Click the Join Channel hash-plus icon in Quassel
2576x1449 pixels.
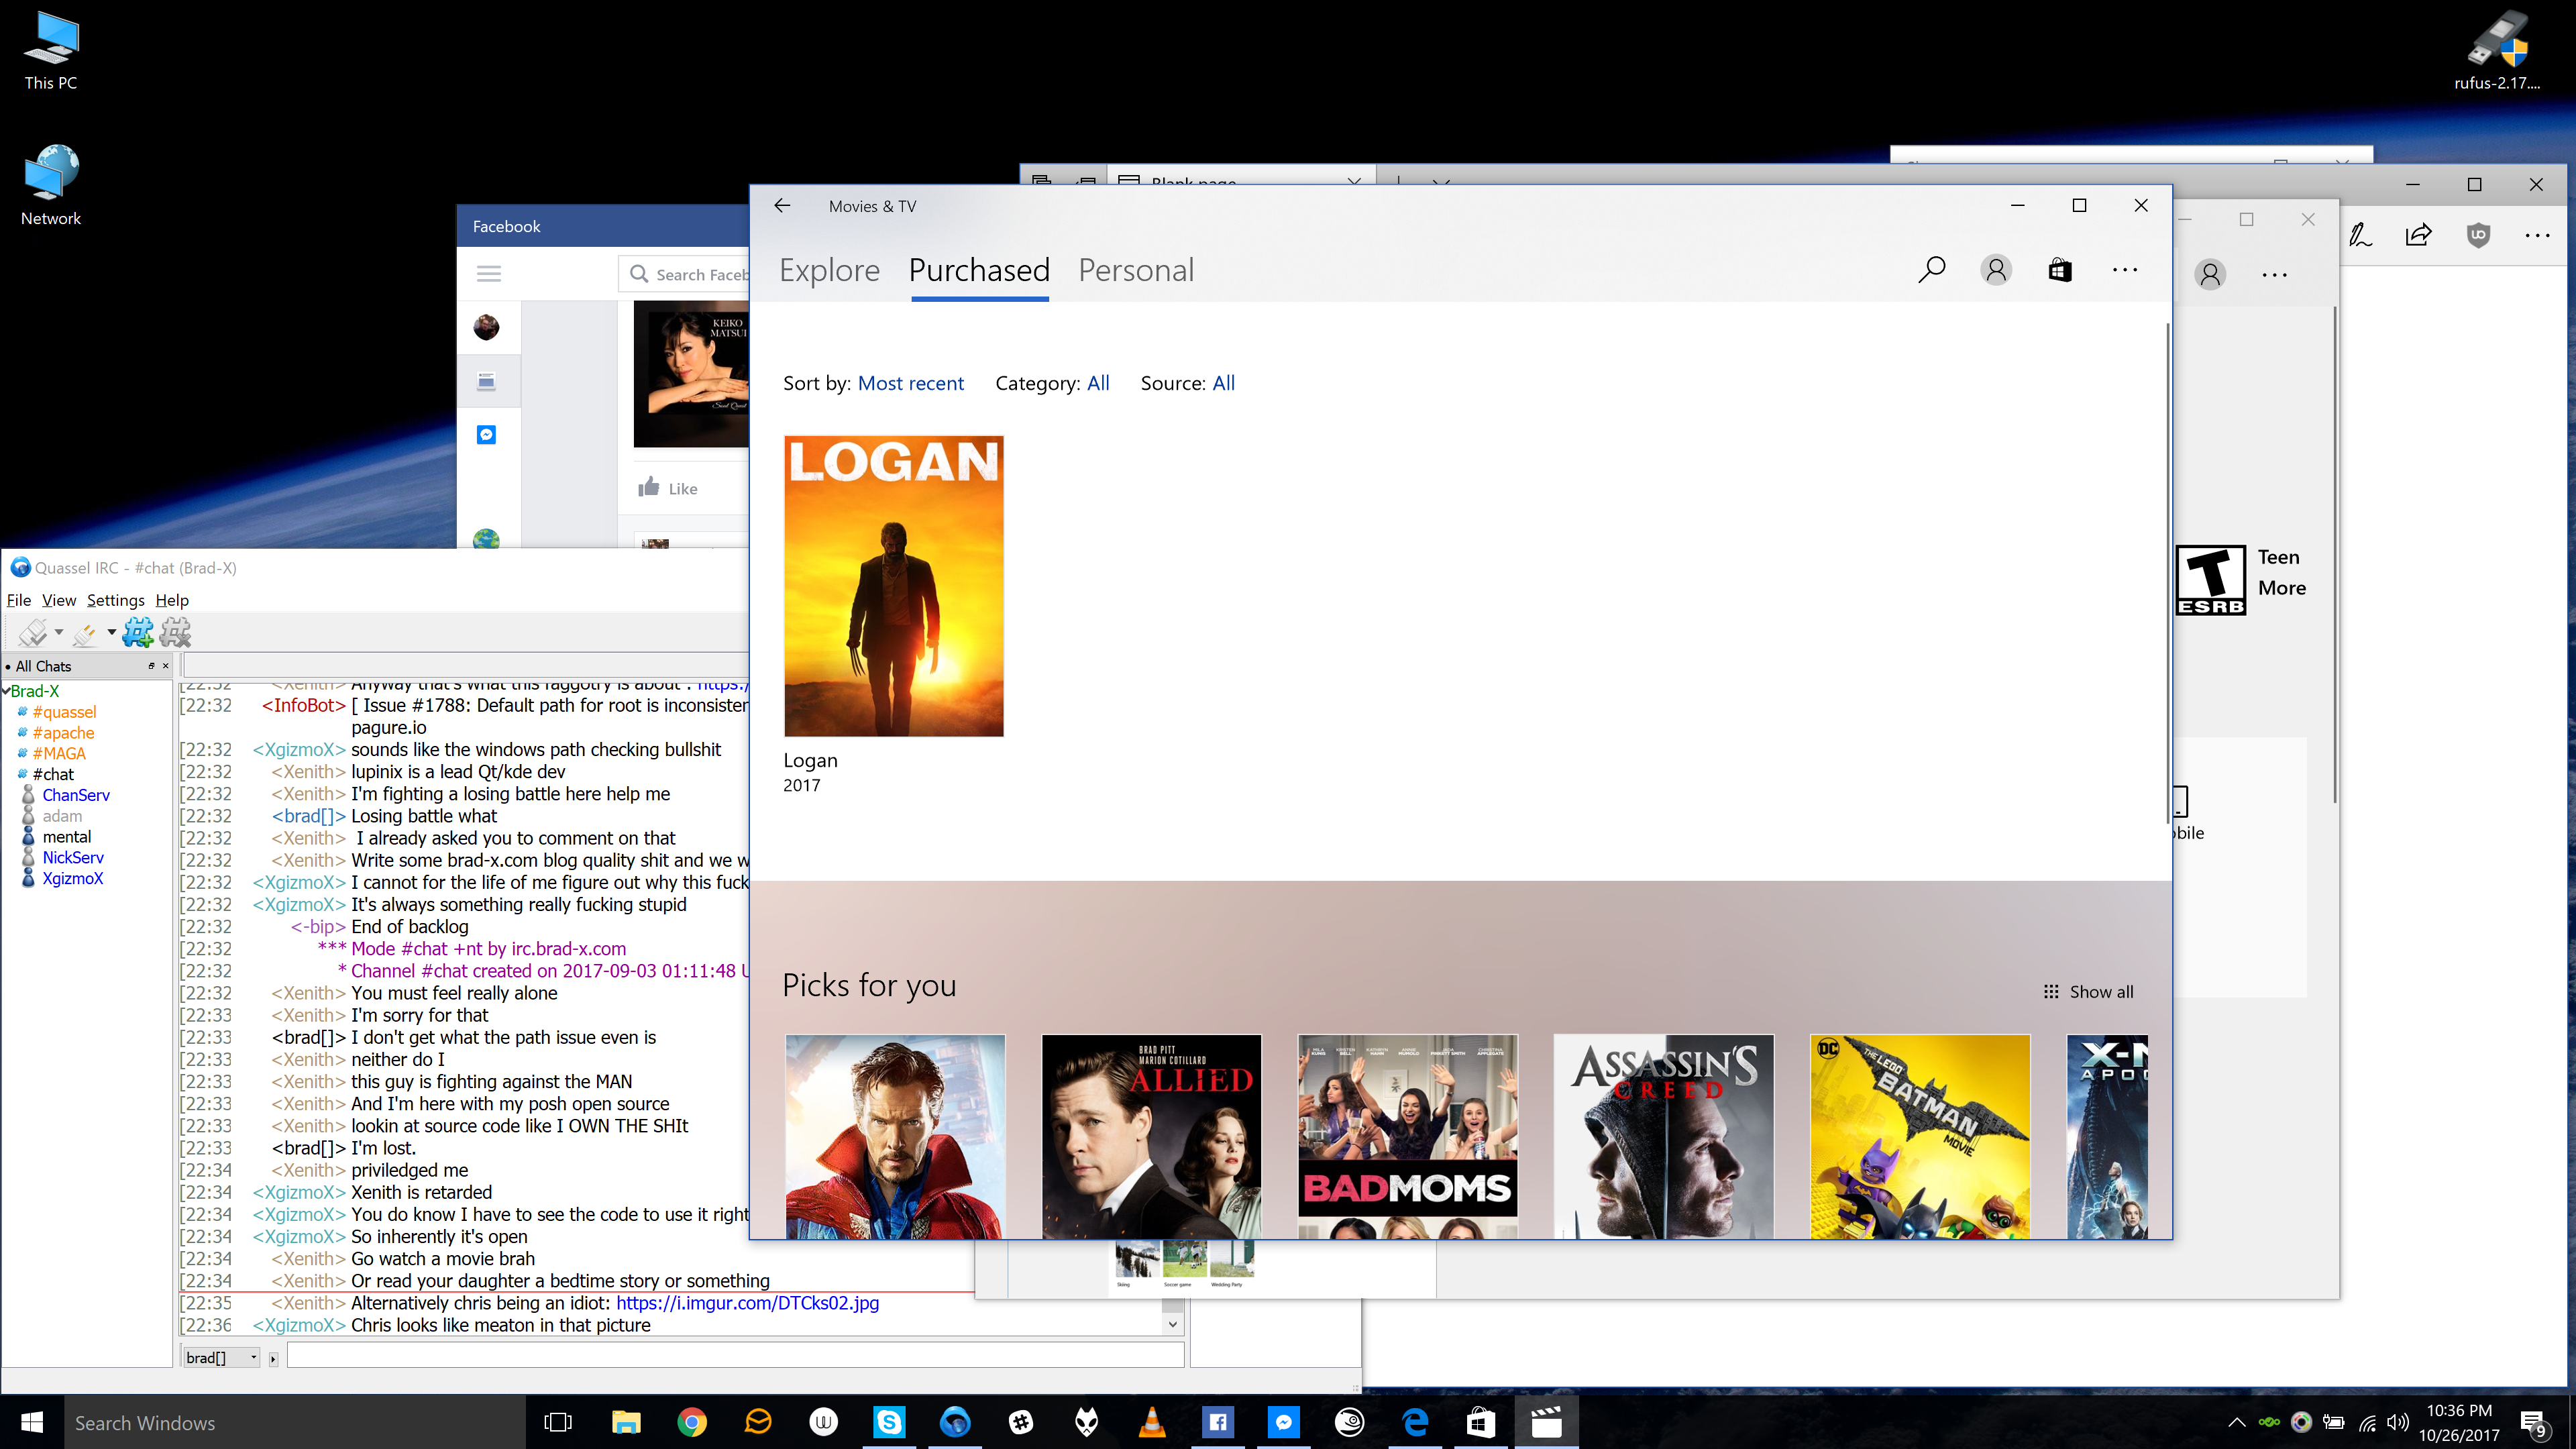point(137,632)
